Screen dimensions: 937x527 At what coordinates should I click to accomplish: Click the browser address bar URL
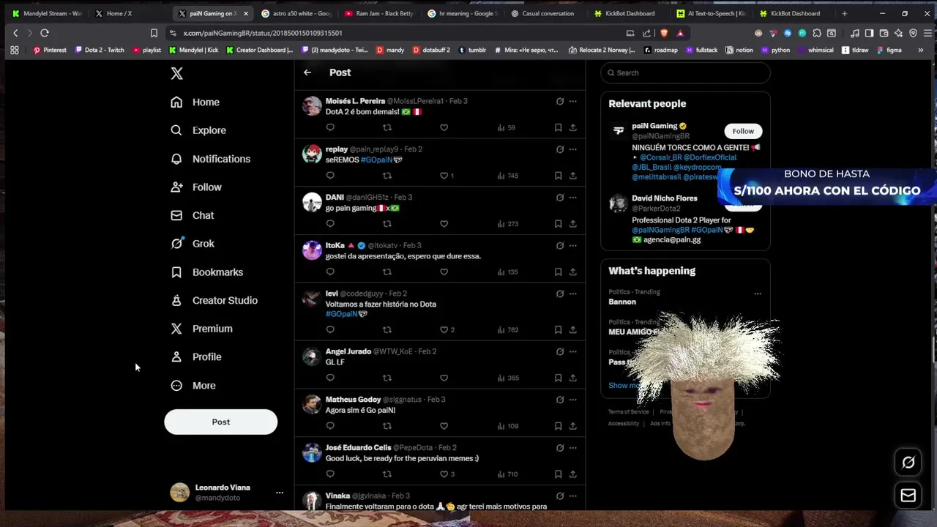coord(263,33)
